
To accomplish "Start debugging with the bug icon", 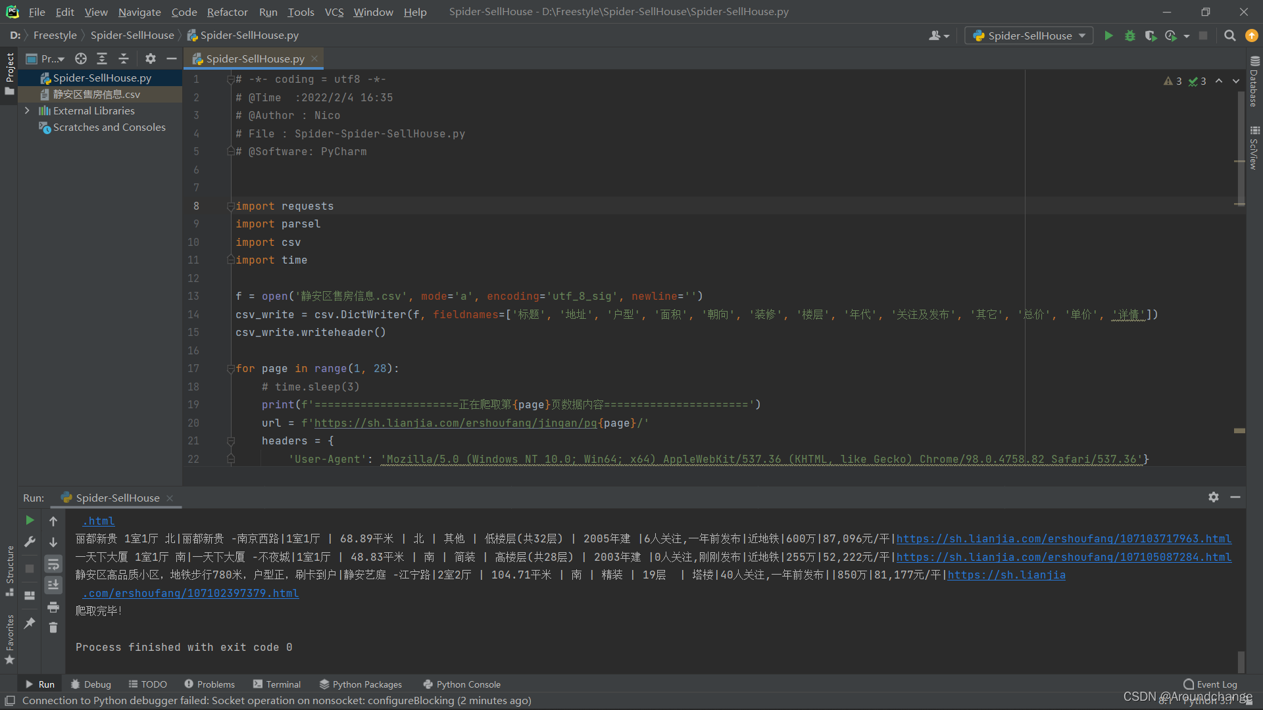I will coord(1129,35).
